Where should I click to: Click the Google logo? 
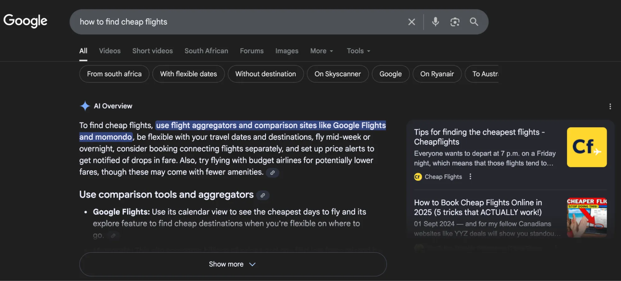click(25, 21)
